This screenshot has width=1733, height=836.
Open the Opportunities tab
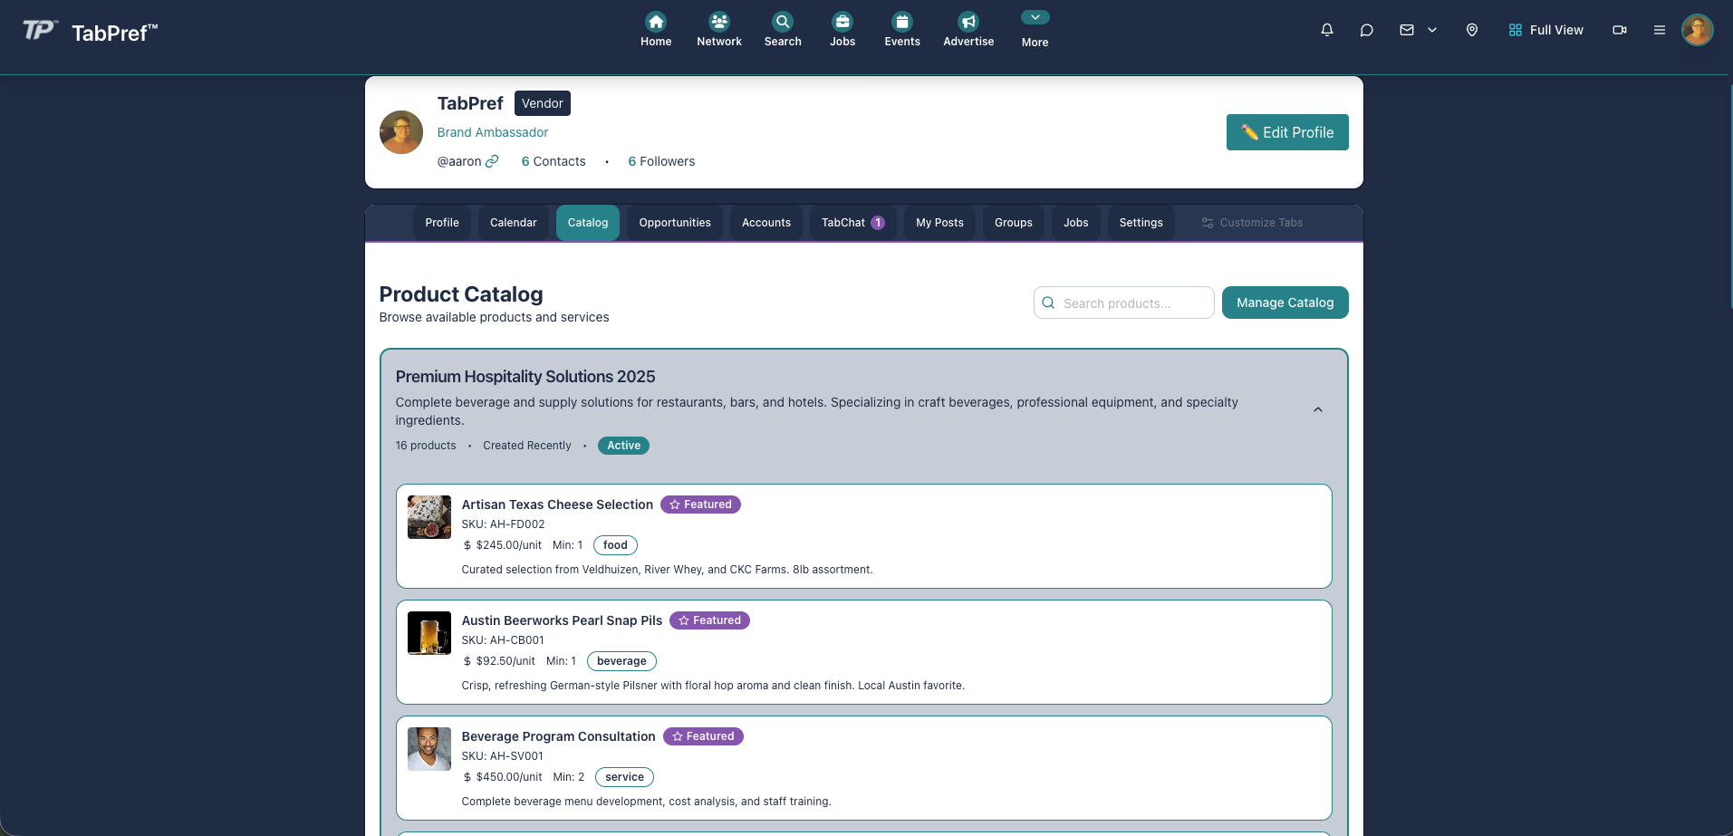click(x=675, y=223)
